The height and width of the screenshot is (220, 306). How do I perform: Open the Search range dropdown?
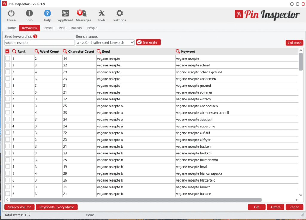click(105, 42)
